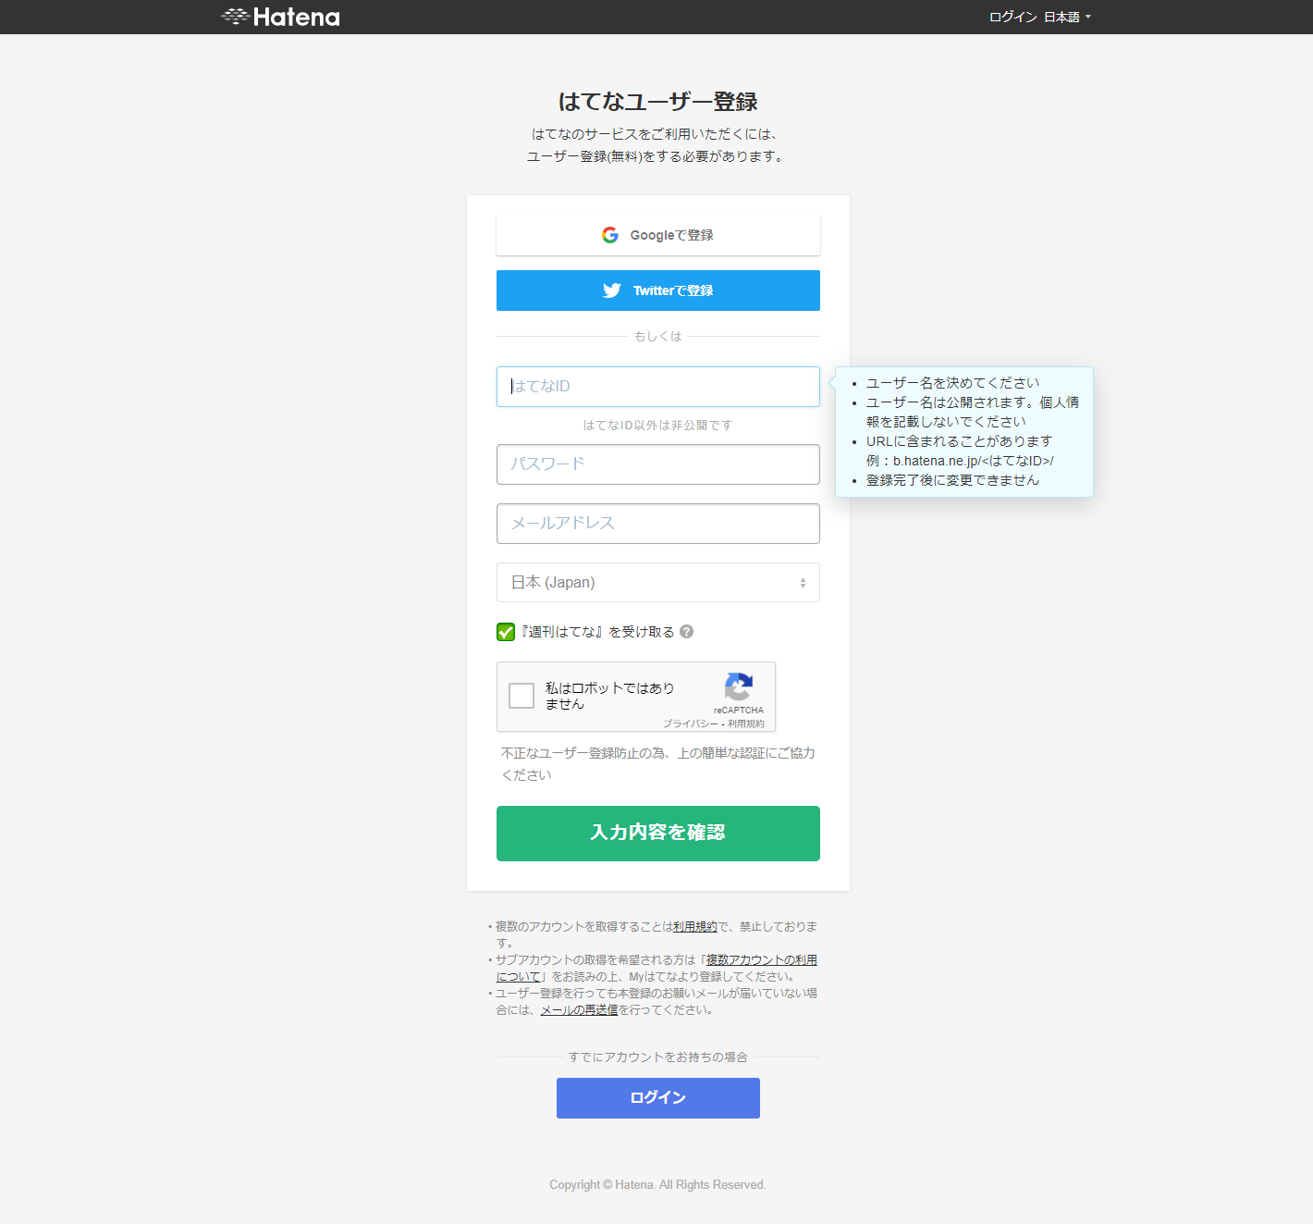This screenshot has width=1313, height=1224.
Task: Expand the 日本語 language menu
Action: pos(1067,17)
